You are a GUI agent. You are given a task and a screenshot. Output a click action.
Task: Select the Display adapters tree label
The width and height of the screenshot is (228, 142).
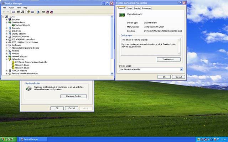point(19,34)
